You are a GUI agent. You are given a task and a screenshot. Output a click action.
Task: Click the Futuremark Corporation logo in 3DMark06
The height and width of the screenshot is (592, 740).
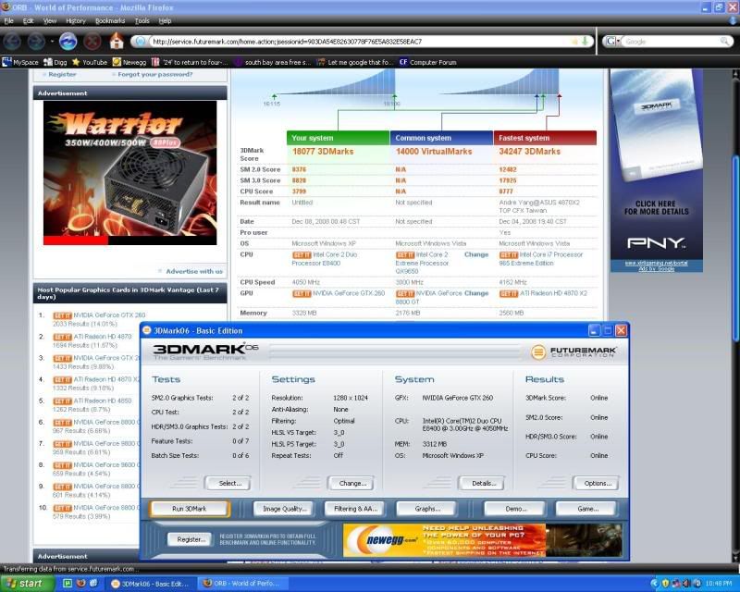573,351
